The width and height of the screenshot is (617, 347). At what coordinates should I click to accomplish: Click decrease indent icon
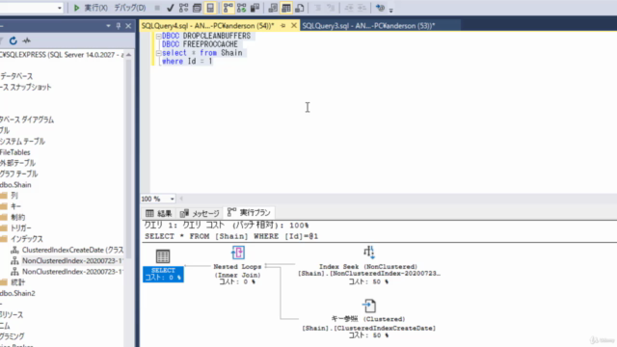(x=349, y=8)
